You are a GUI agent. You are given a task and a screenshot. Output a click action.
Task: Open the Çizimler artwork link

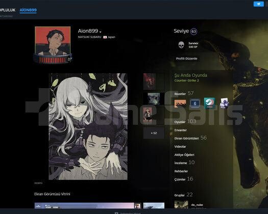coord(180,179)
